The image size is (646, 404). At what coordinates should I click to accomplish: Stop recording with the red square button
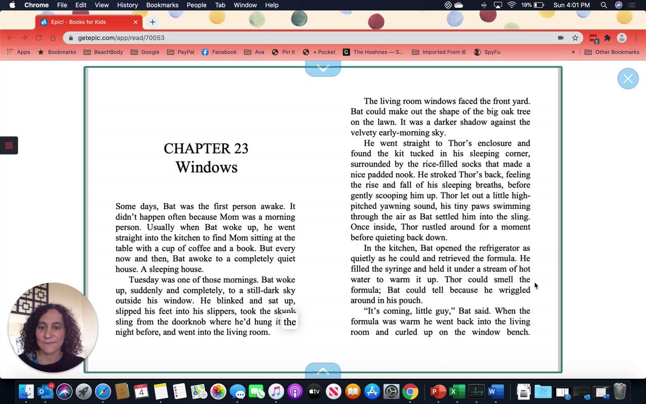click(x=9, y=145)
